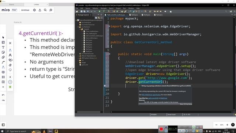Open Eclipse Navigate menu
Screen dimensions: 236x133
pos(104,8)
